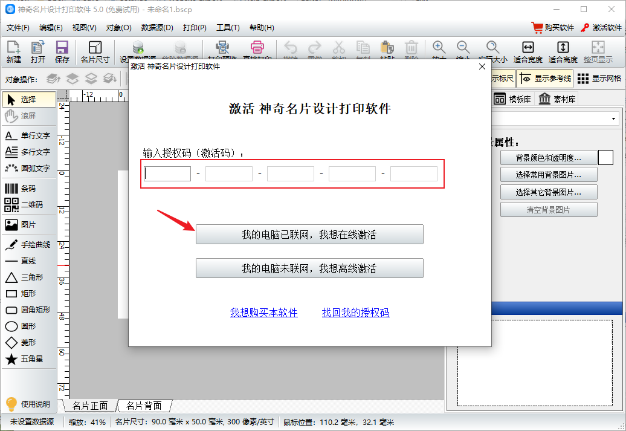
Task: Click the 选择常用背景图片... button
Action: [549, 175]
